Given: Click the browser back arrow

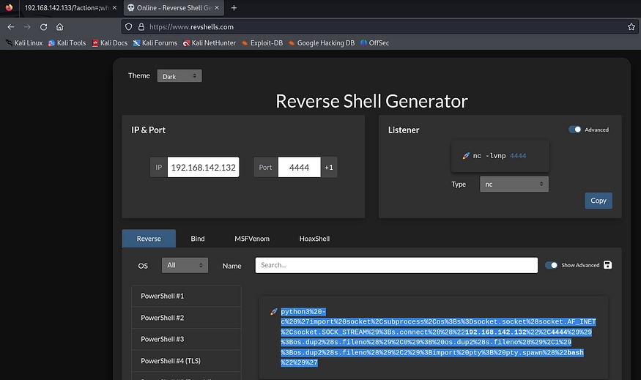Looking at the screenshot, I should coord(10,26).
